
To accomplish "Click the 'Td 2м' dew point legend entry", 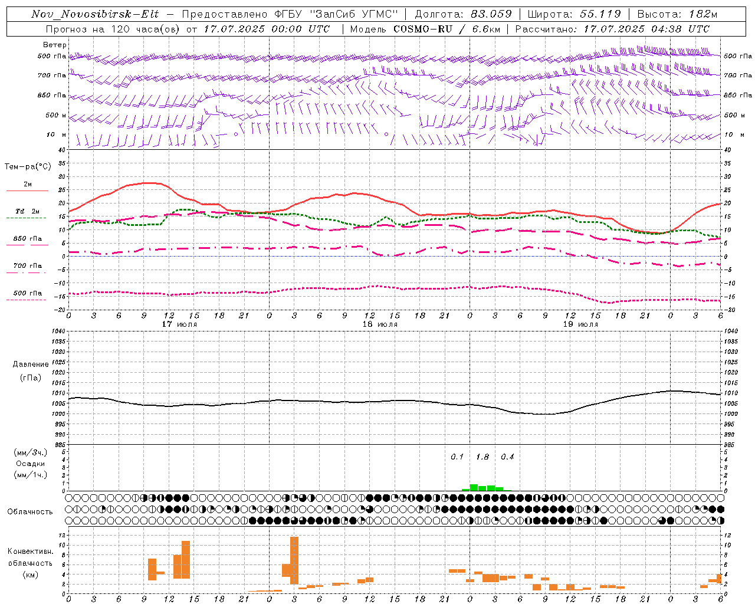I will [28, 211].
